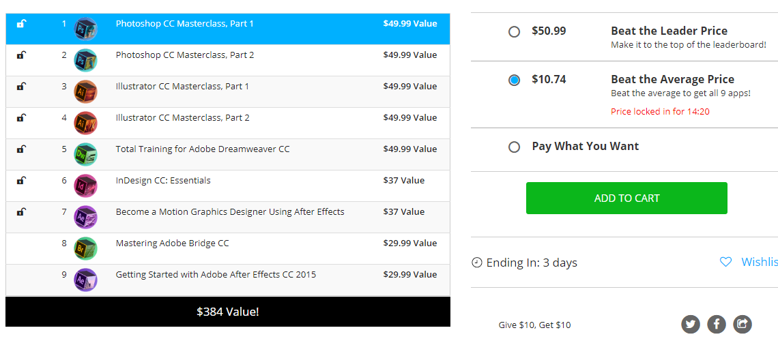Viewport: 778px width, 341px height.
Task: Click the $384 Value banner
Action: (x=228, y=312)
